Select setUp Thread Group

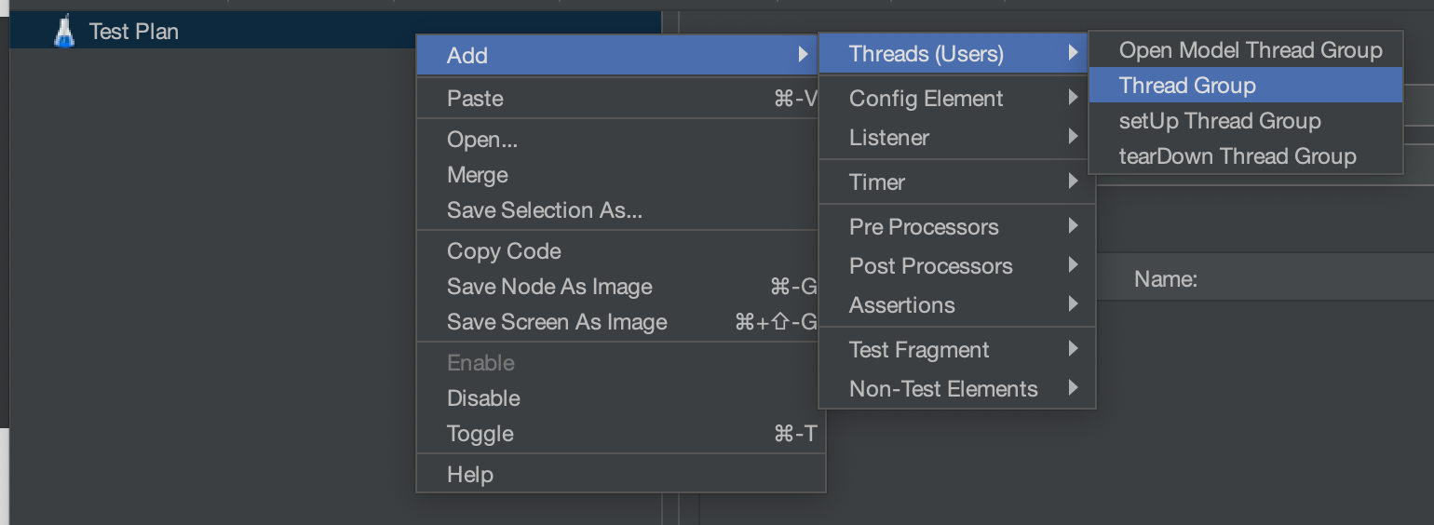click(x=1246, y=121)
